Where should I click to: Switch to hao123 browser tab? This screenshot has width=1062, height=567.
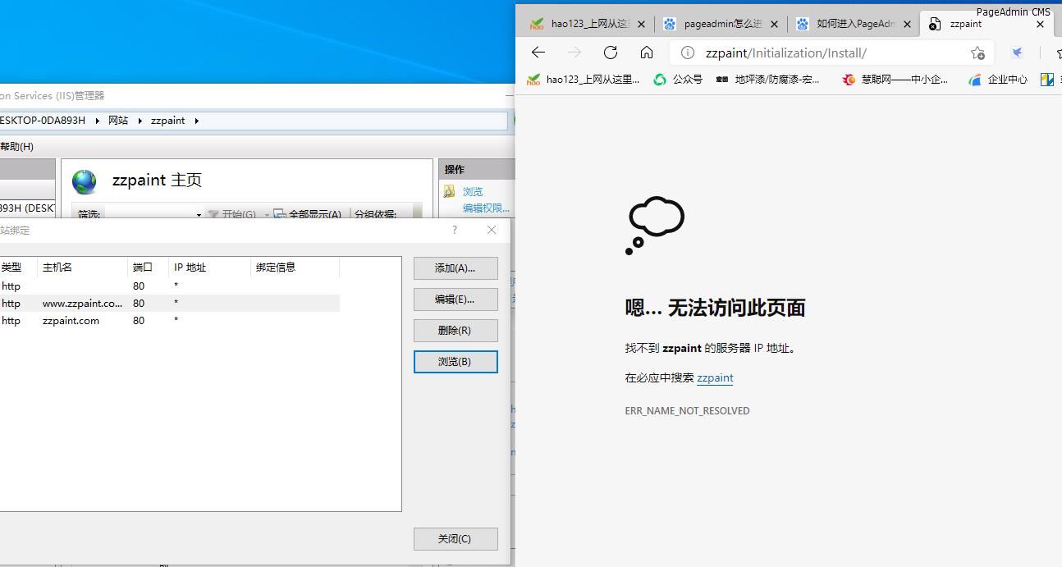(x=588, y=24)
